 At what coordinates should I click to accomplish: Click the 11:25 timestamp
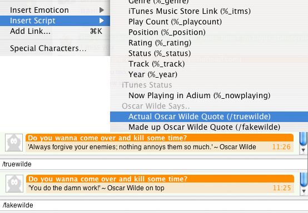[x=282, y=188]
